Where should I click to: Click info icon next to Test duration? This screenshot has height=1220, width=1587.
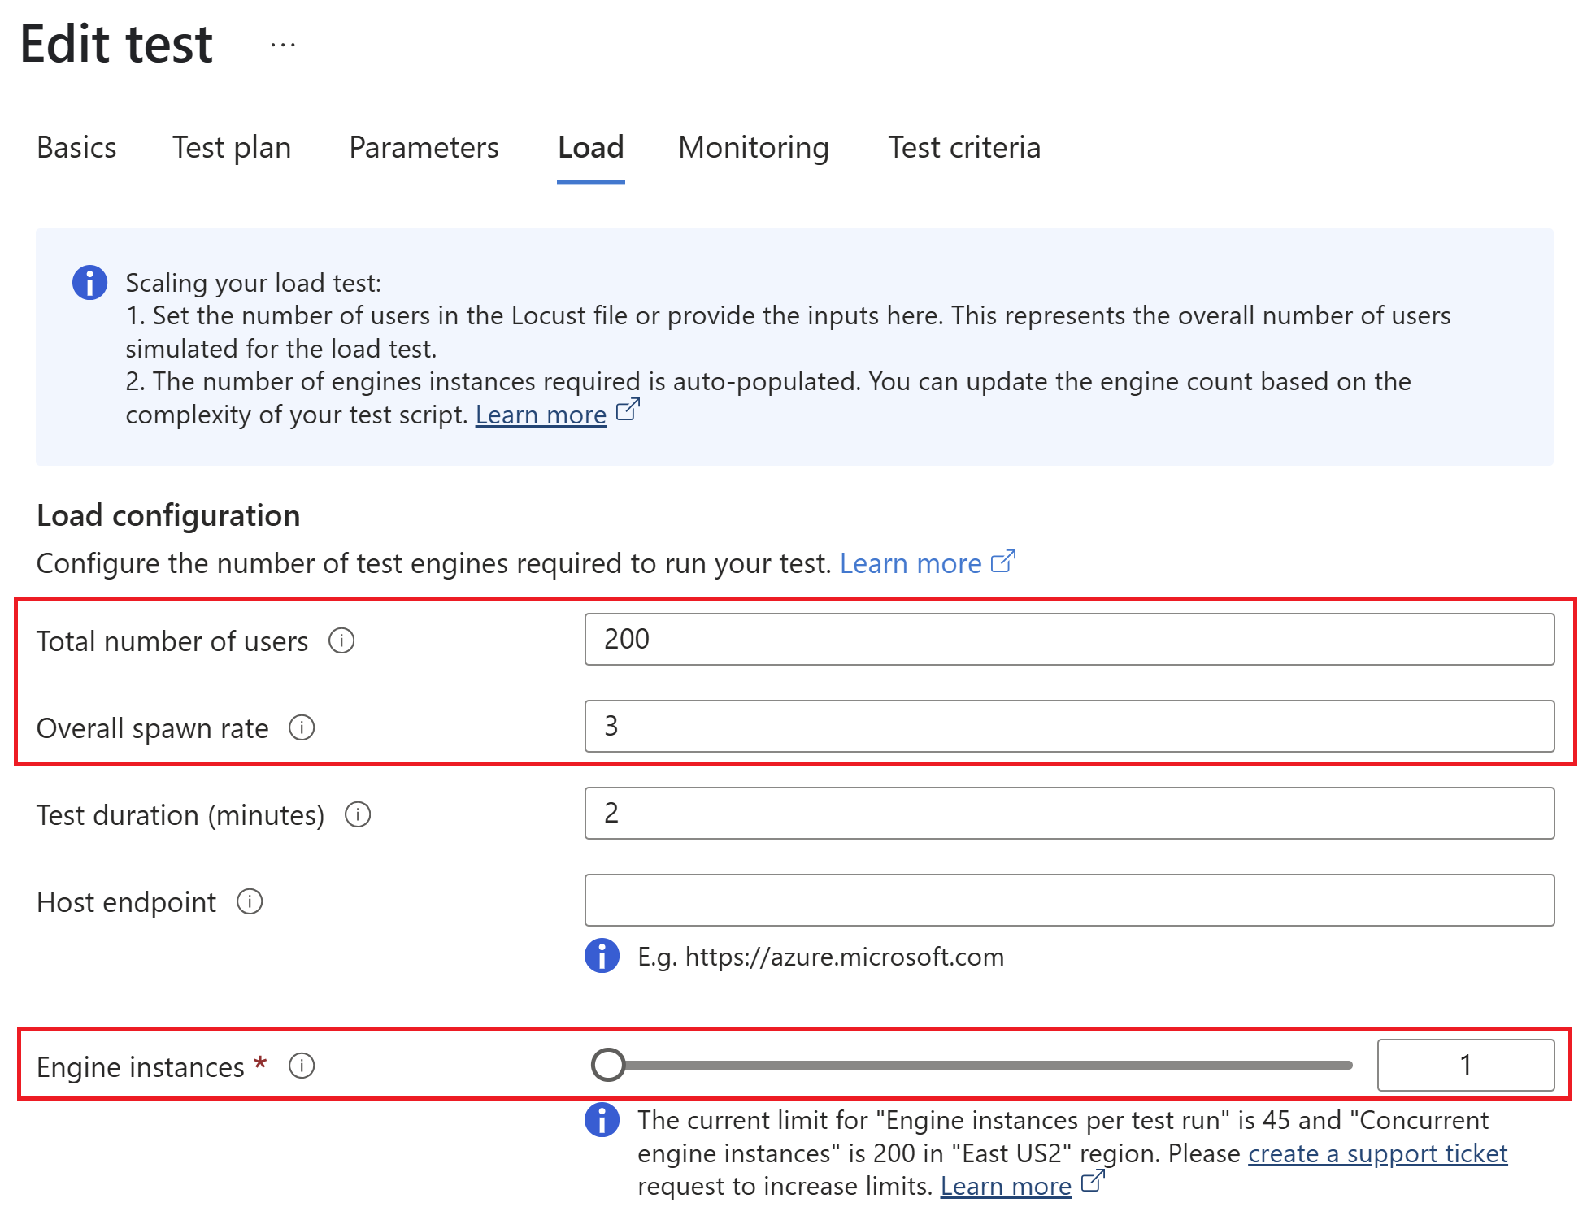point(358,814)
